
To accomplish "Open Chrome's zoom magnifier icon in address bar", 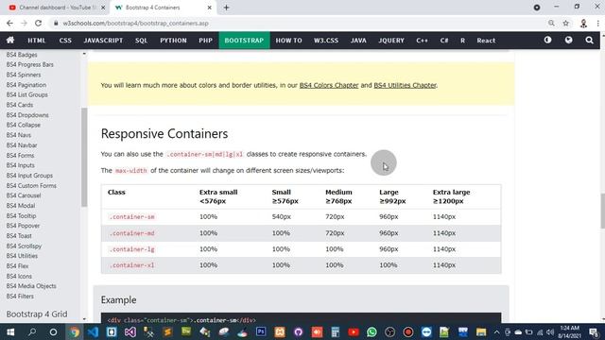I will 551,23.
